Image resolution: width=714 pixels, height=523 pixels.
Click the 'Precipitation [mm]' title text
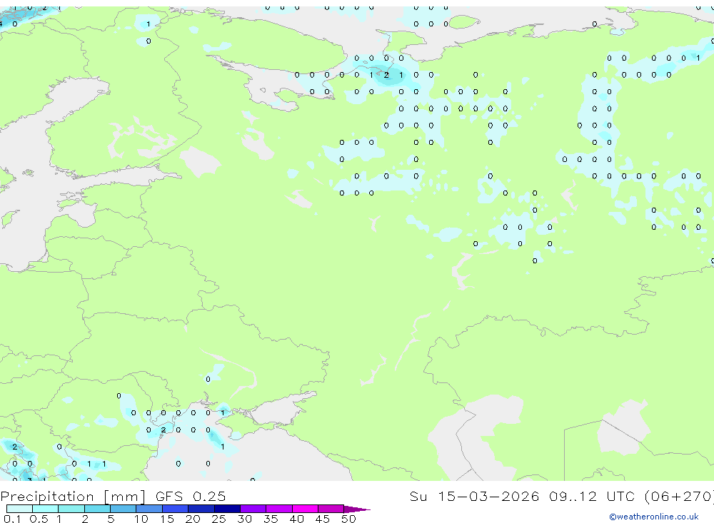(73, 496)
